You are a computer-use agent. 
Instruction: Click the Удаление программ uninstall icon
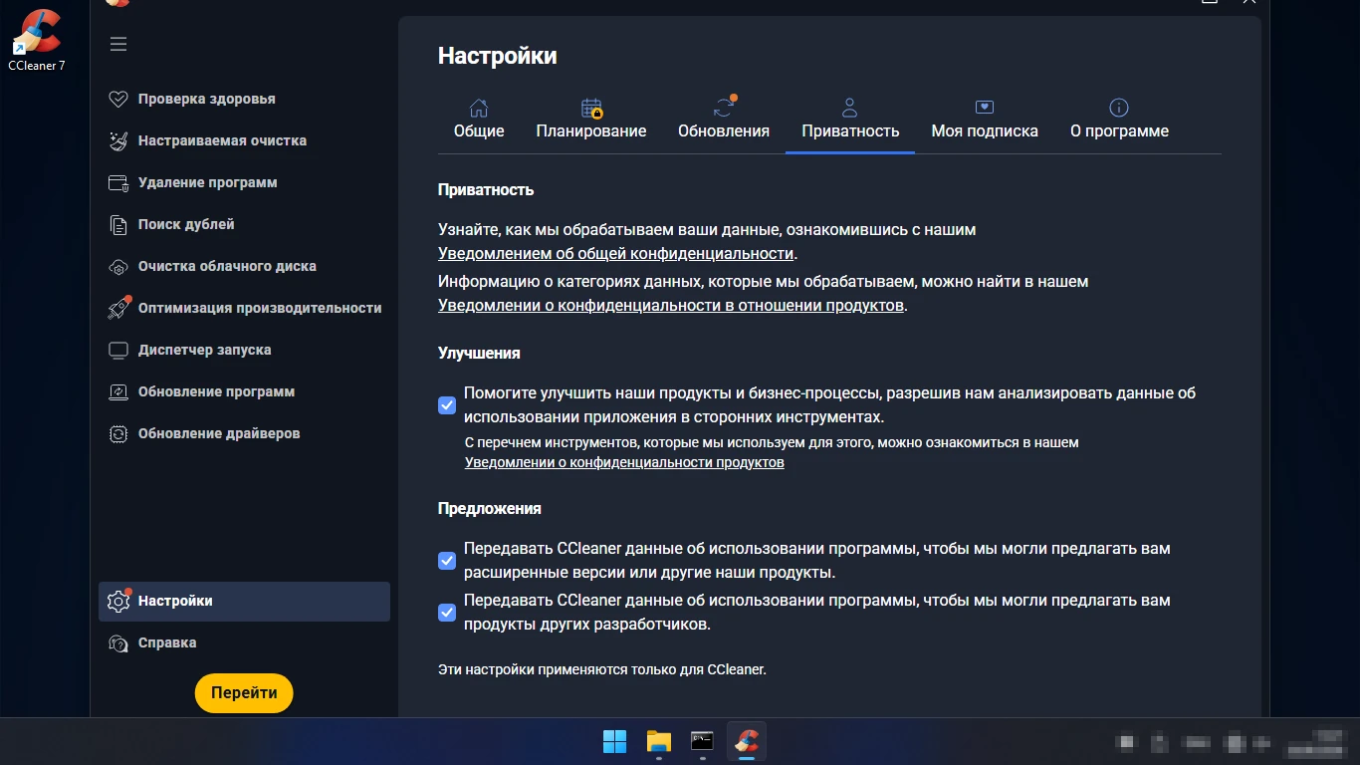click(118, 182)
